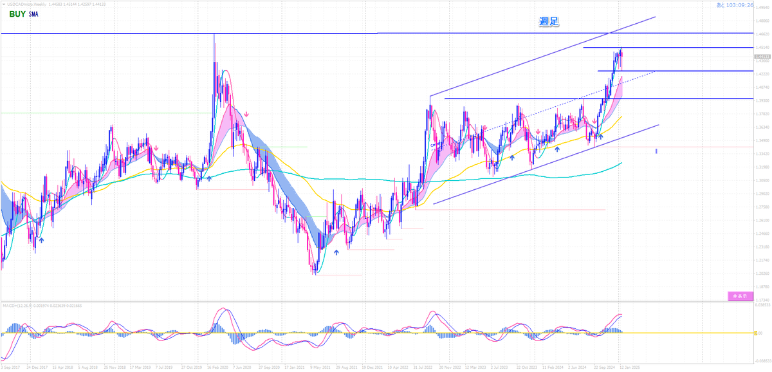The height and width of the screenshot is (372, 772).
Task: Click the 1.45140 price axis value
Action: tap(762, 48)
